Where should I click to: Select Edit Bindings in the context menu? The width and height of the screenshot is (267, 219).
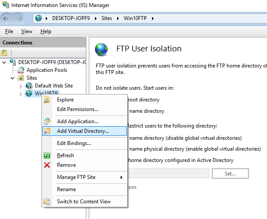[74, 143]
